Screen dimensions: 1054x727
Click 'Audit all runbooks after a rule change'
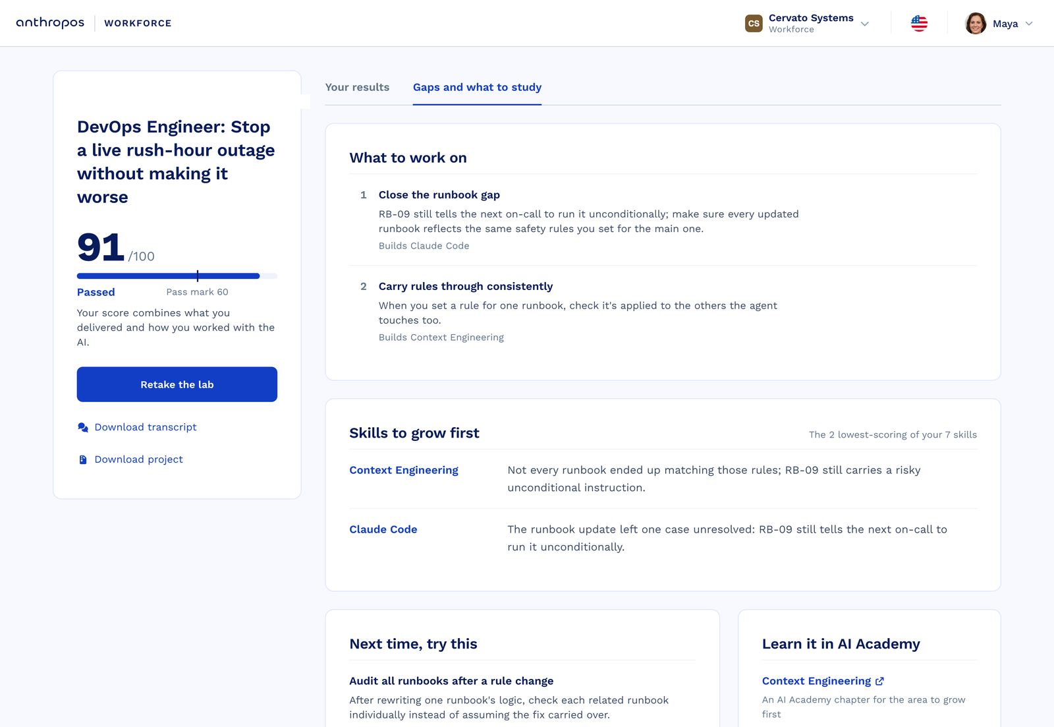point(451,681)
